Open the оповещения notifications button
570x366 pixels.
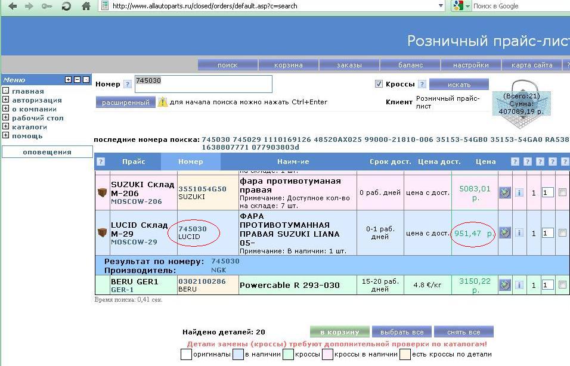[x=47, y=152]
